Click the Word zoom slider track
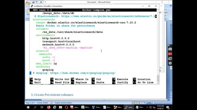 [162, 103]
